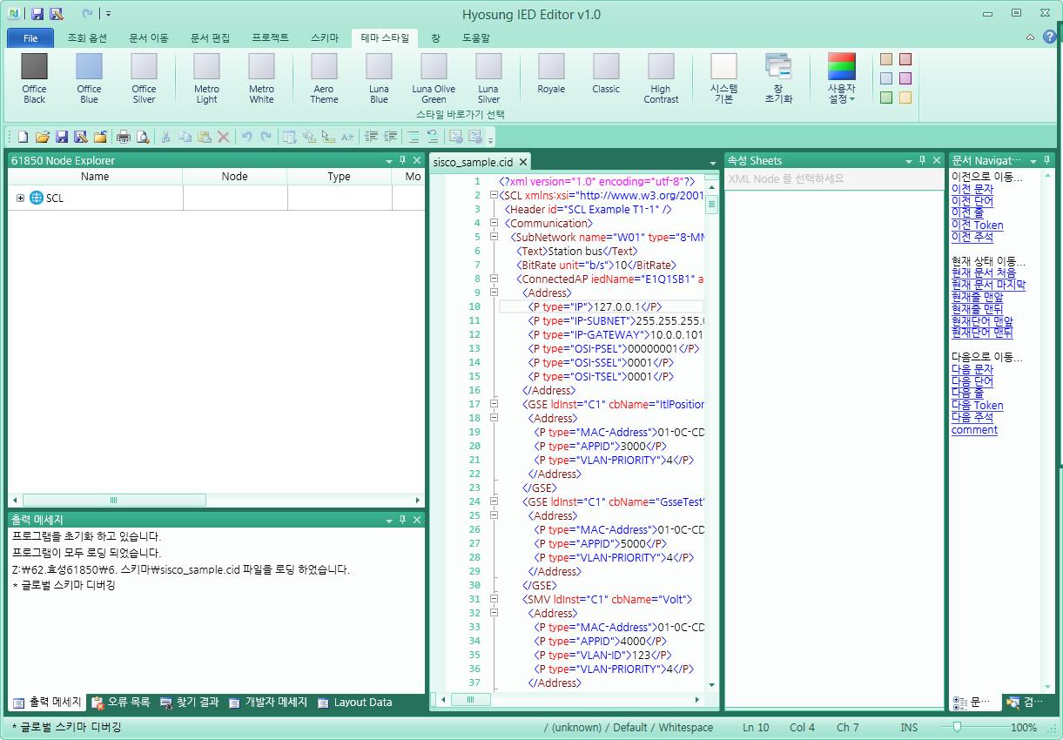Screen dimensions: 1063x740
Task: Click the 현재 문서 처음 link
Action: point(983,272)
